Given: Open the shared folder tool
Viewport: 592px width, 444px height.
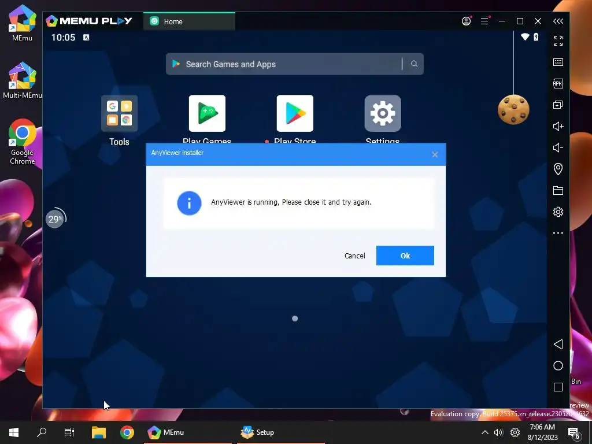Looking at the screenshot, I should 558,190.
